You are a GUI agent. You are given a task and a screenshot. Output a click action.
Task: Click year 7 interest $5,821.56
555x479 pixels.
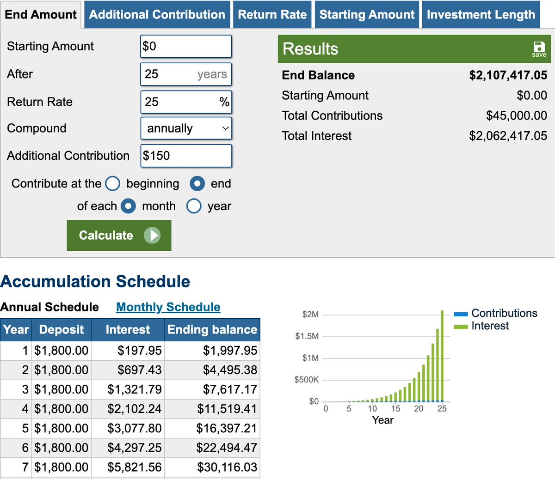pyautogui.click(x=135, y=467)
